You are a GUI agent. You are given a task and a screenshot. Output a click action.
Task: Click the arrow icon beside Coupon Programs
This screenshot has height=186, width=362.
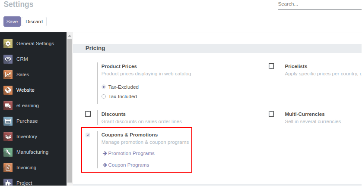tap(105, 165)
